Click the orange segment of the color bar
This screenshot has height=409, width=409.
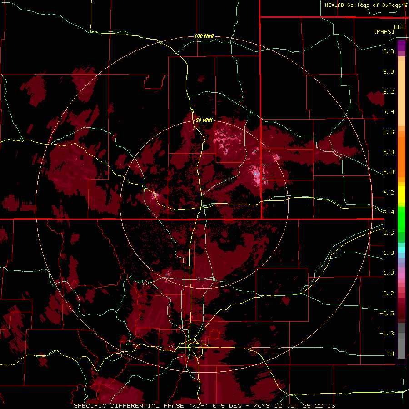pyautogui.click(x=401, y=157)
